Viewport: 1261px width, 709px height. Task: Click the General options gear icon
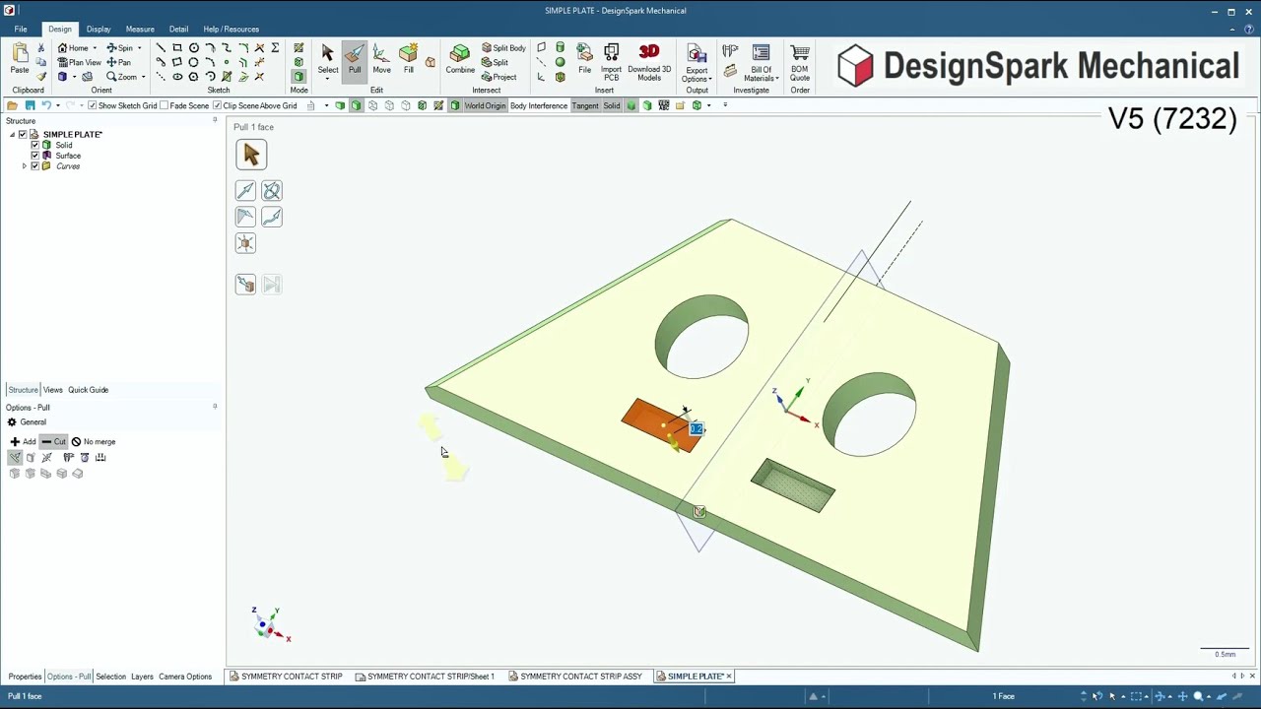click(x=12, y=422)
